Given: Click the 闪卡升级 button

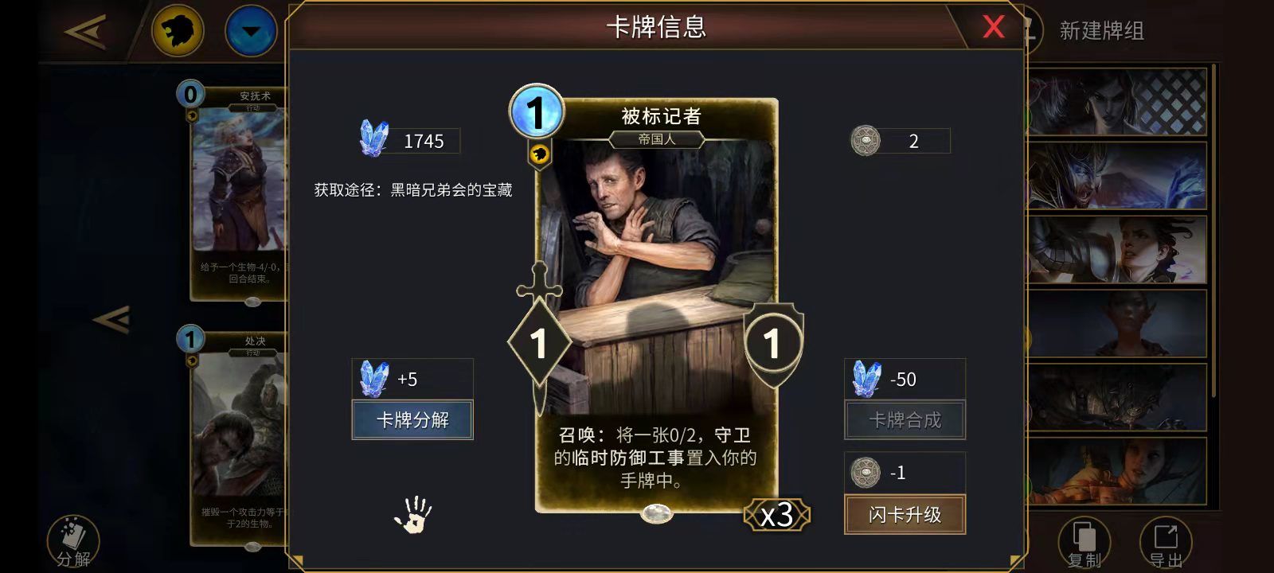Looking at the screenshot, I should coord(905,514).
